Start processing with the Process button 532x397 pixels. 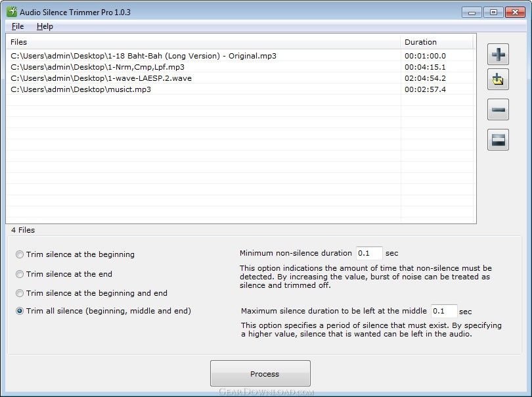pyautogui.click(x=260, y=373)
